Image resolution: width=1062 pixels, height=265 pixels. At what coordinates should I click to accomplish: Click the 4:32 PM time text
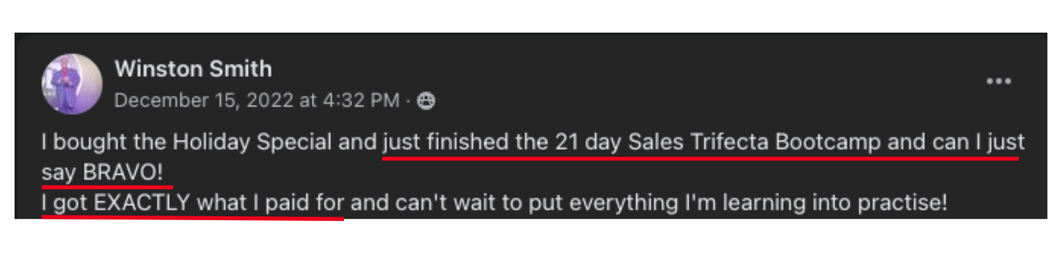coord(361,100)
